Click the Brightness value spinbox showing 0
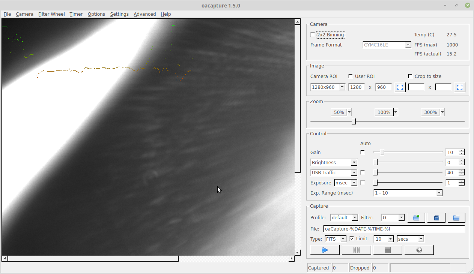The image size is (474, 274). (455, 162)
